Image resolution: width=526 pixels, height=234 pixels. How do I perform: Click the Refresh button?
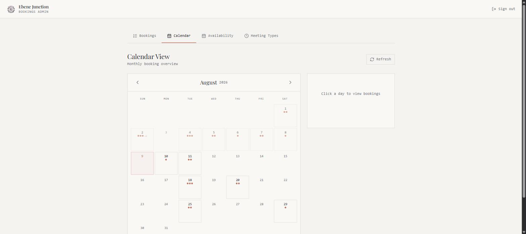click(x=380, y=59)
